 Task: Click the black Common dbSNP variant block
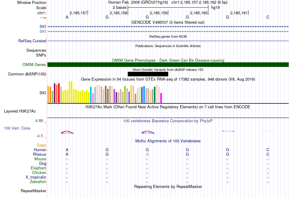point(148,74)
